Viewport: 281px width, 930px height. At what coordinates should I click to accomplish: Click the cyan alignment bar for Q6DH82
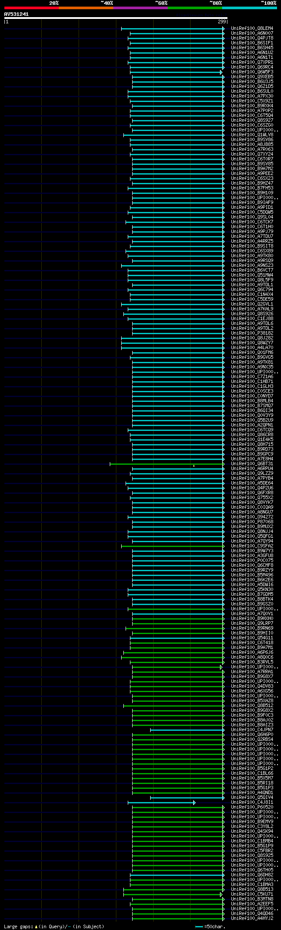point(177,875)
